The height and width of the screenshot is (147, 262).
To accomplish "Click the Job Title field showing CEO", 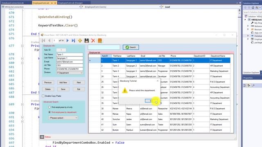I will [70, 65].
